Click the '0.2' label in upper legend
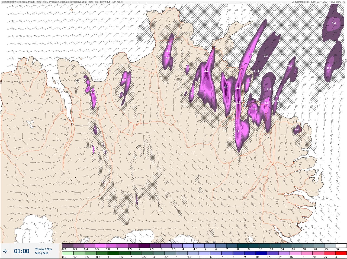 coord(64,249)
